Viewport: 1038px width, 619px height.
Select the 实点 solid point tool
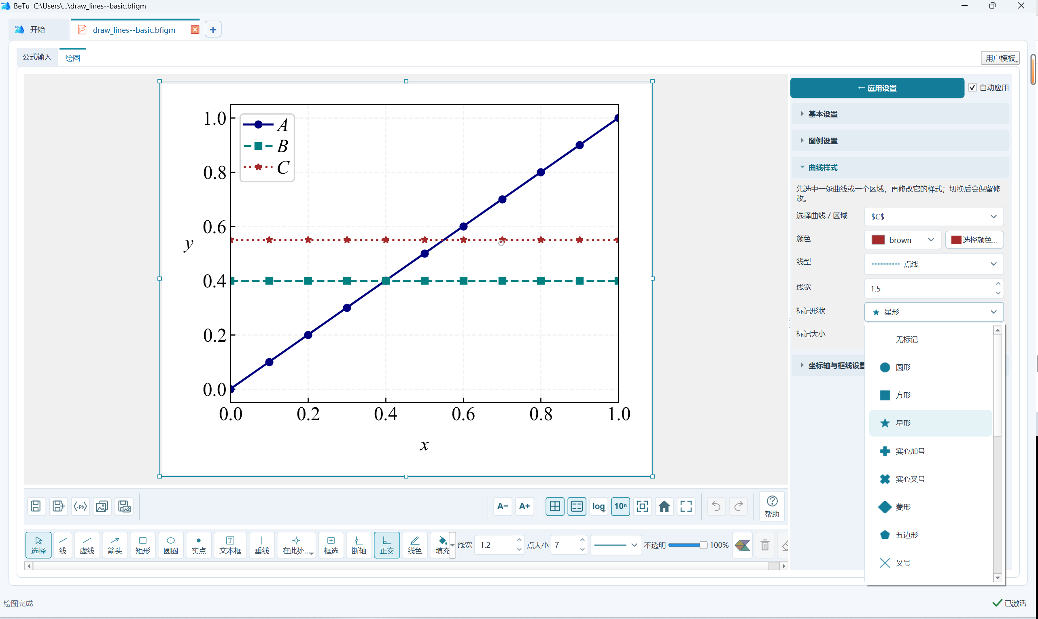click(x=198, y=545)
